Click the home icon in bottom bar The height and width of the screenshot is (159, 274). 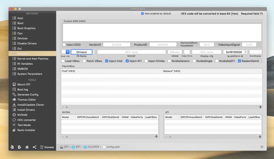(x=27, y=147)
